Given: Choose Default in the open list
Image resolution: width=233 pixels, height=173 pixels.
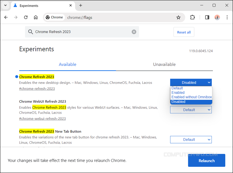Looking at the screenshot, I should click(191, 88).
